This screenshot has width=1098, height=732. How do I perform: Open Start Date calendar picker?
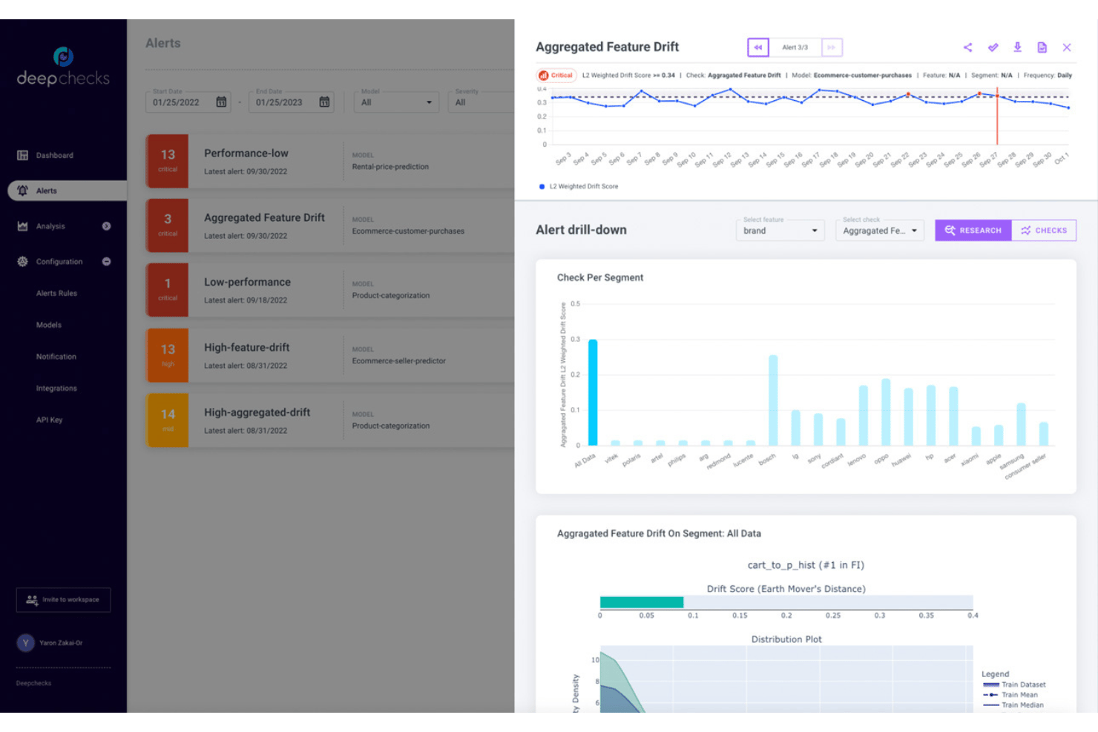pyautogui.click(x=221, y=102)
